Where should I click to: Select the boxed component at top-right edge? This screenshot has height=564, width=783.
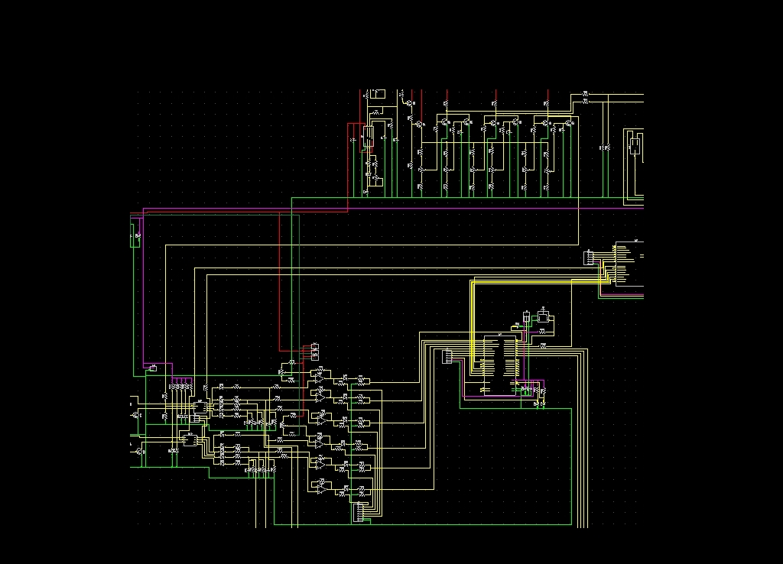635,146
